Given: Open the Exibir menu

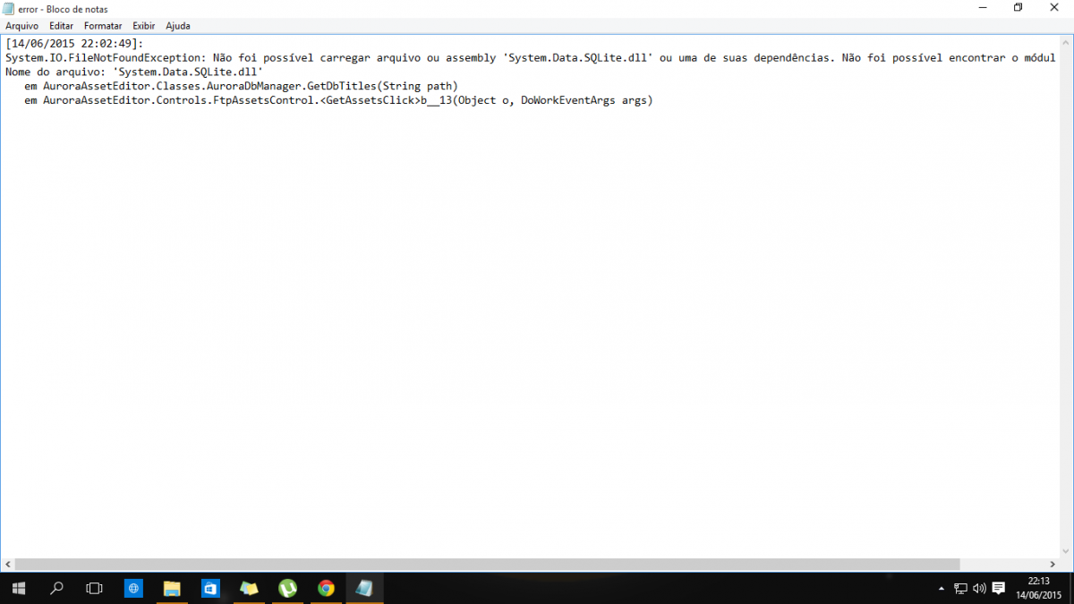Looking at the screenshot, I should point(143,26).
